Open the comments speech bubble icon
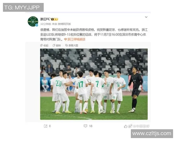The image size is (176, 141). [x=85, y=126]
